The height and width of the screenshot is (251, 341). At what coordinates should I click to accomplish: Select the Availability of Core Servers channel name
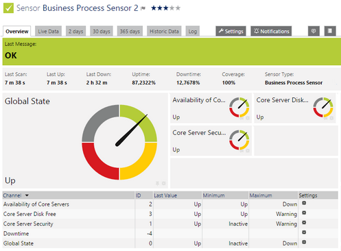tap(36, 204)
